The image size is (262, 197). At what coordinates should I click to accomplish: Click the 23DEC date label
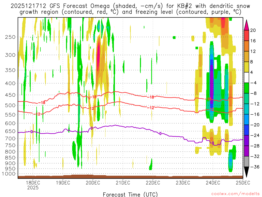pyautogui.click(x=183, y=182)
